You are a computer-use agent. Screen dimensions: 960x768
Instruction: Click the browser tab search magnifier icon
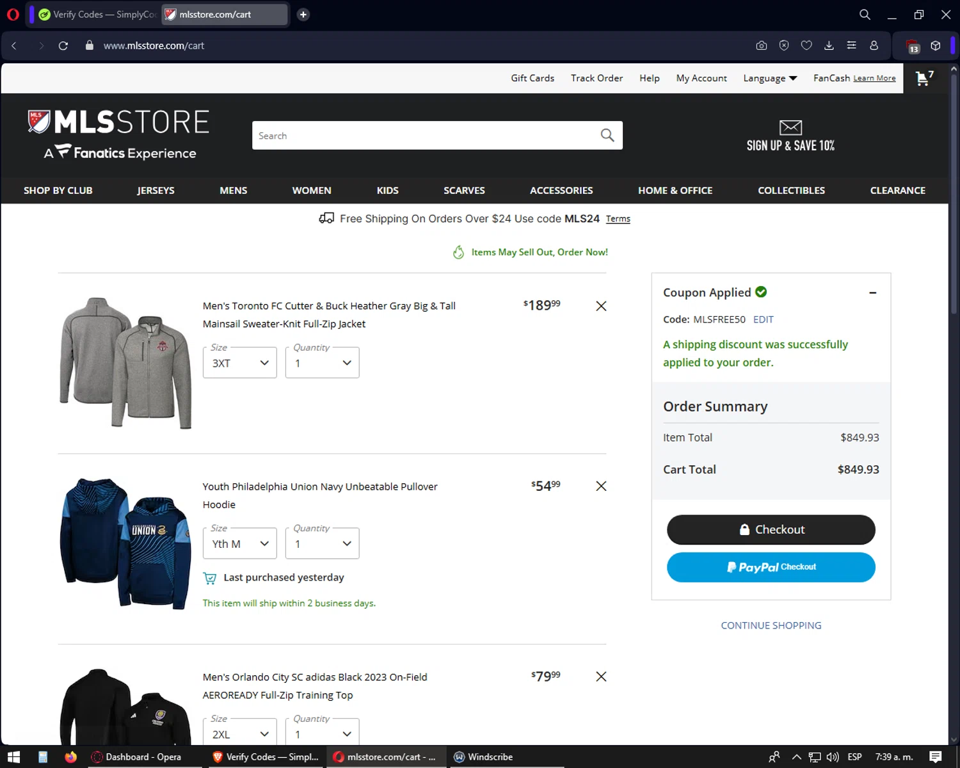click(x=865, y=14)
